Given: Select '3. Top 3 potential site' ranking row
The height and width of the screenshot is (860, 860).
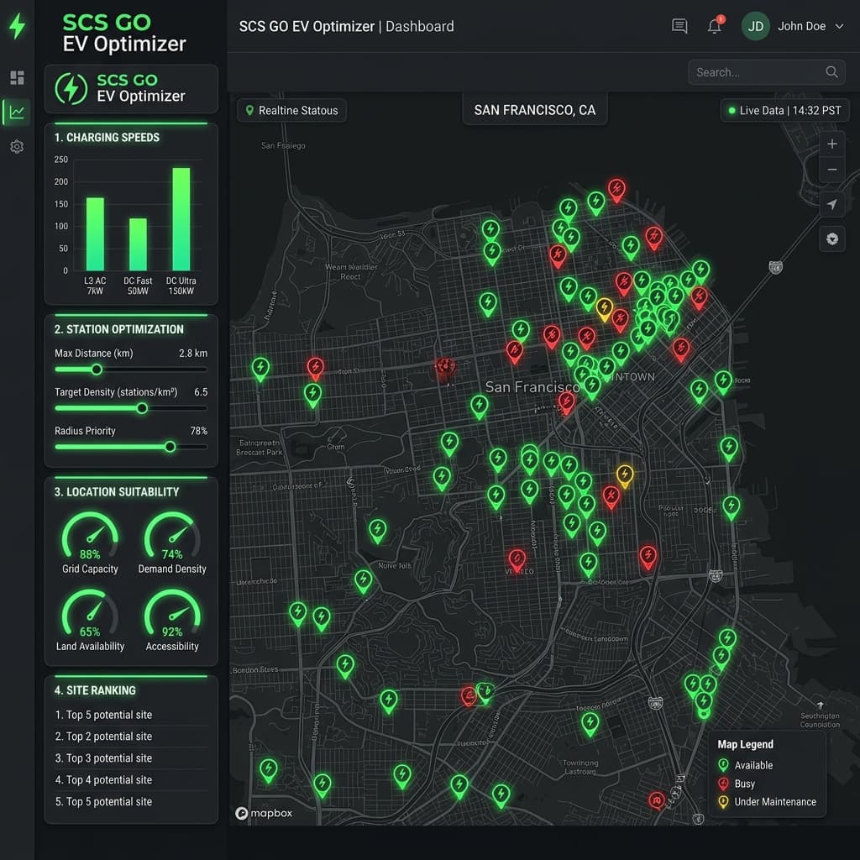Looking at the screenshot, I should (131, 758).
